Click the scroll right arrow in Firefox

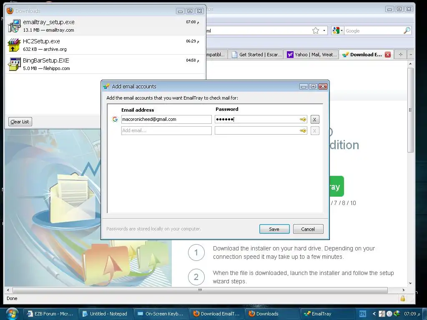coord(403,290)
